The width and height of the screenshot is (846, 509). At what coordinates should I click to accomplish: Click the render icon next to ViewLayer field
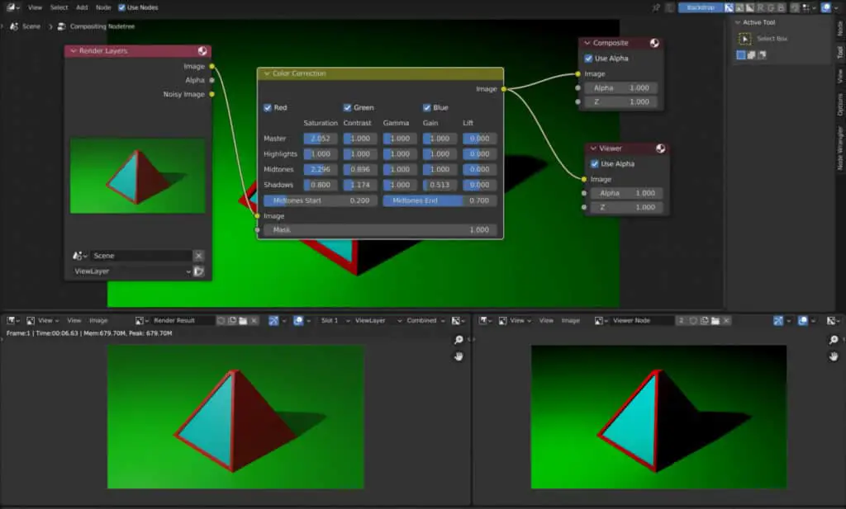[x=197, y=271]
